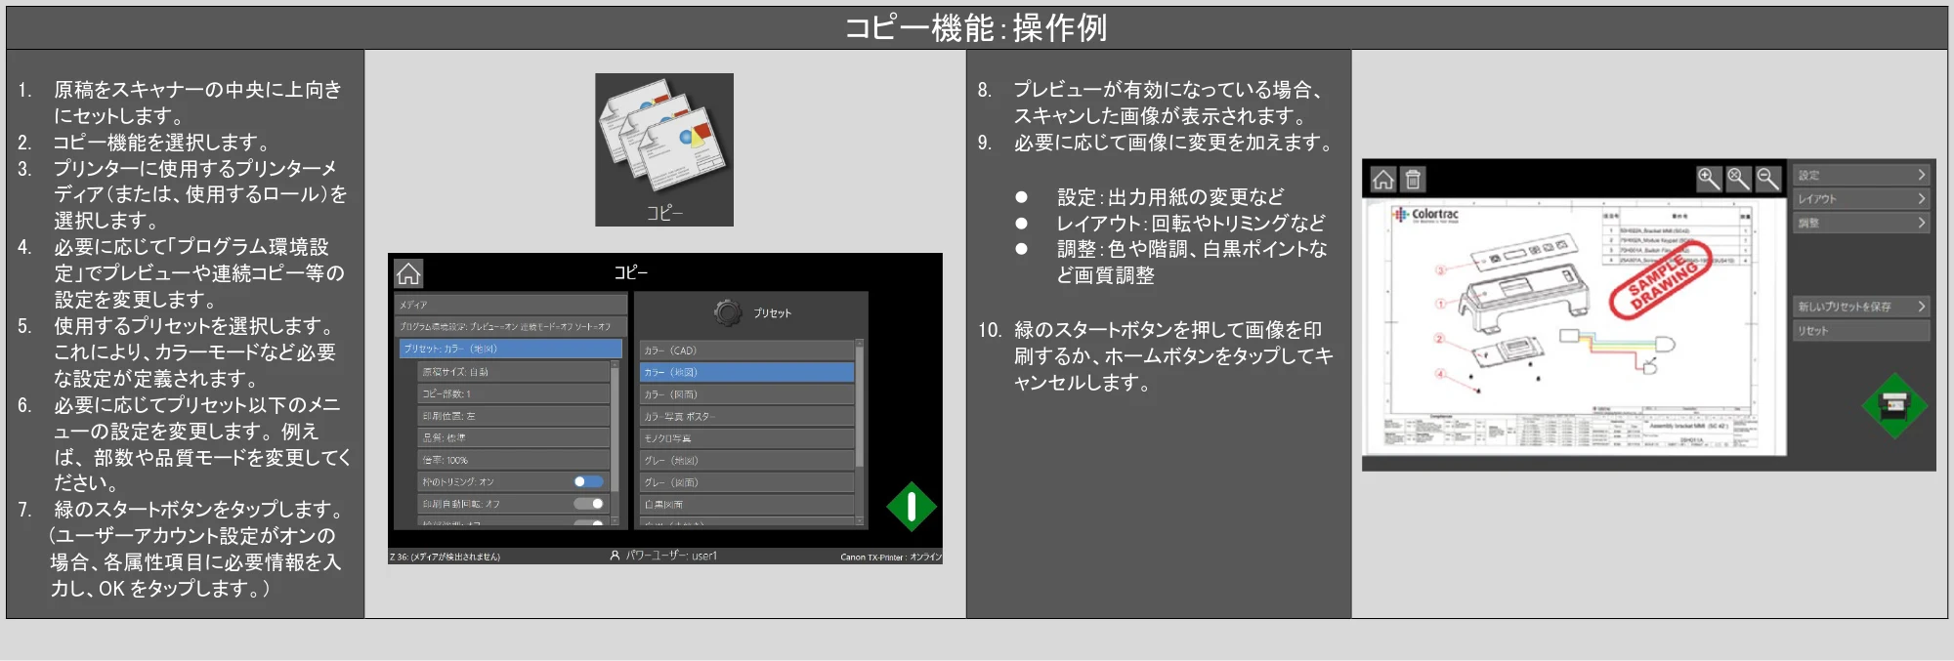The height and width of the screenshot is (661, 1954).
Task: Tap the preset list scrollbar thumb
Action: (860, 406)
